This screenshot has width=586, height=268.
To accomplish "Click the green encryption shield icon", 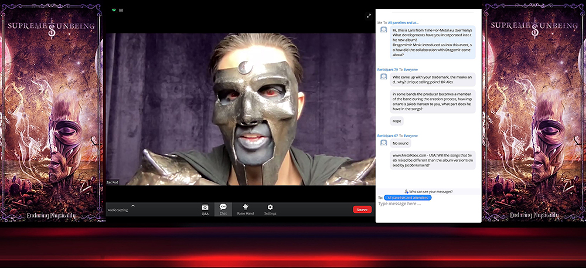I will pos(114,10).
